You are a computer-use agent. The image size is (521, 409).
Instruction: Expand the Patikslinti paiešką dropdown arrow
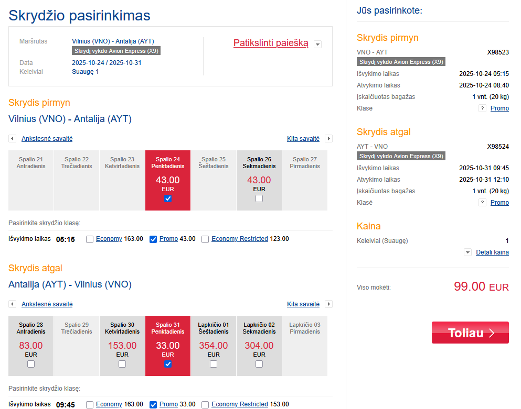317,45
